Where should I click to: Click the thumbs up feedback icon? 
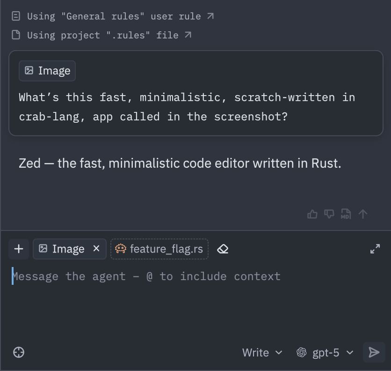312,214
